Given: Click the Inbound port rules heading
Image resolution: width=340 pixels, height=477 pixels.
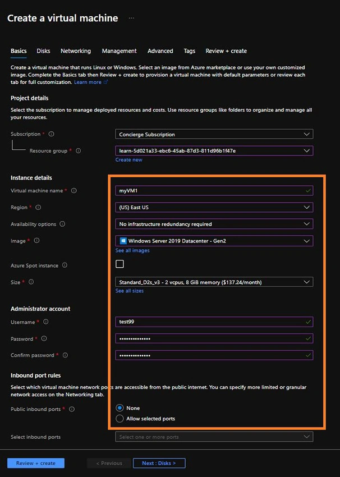Looking at the screenshot, I should pyautogui.click(x=35, y=375).
